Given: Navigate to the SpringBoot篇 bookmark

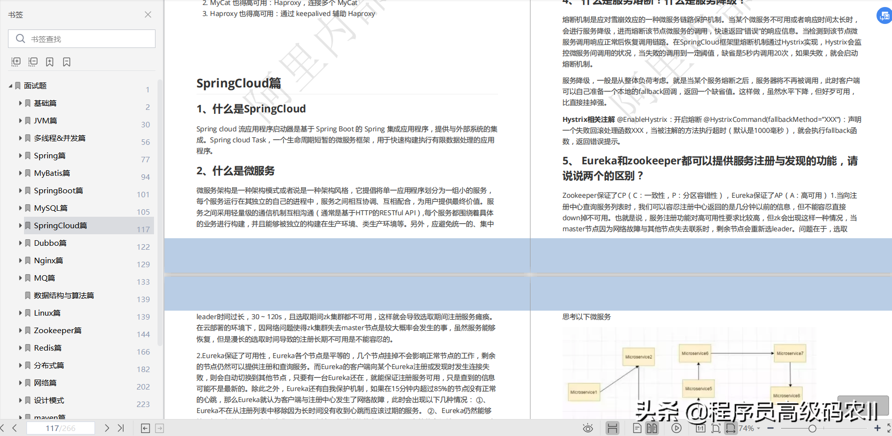Looking at the screenshot, I should point(58,190).
